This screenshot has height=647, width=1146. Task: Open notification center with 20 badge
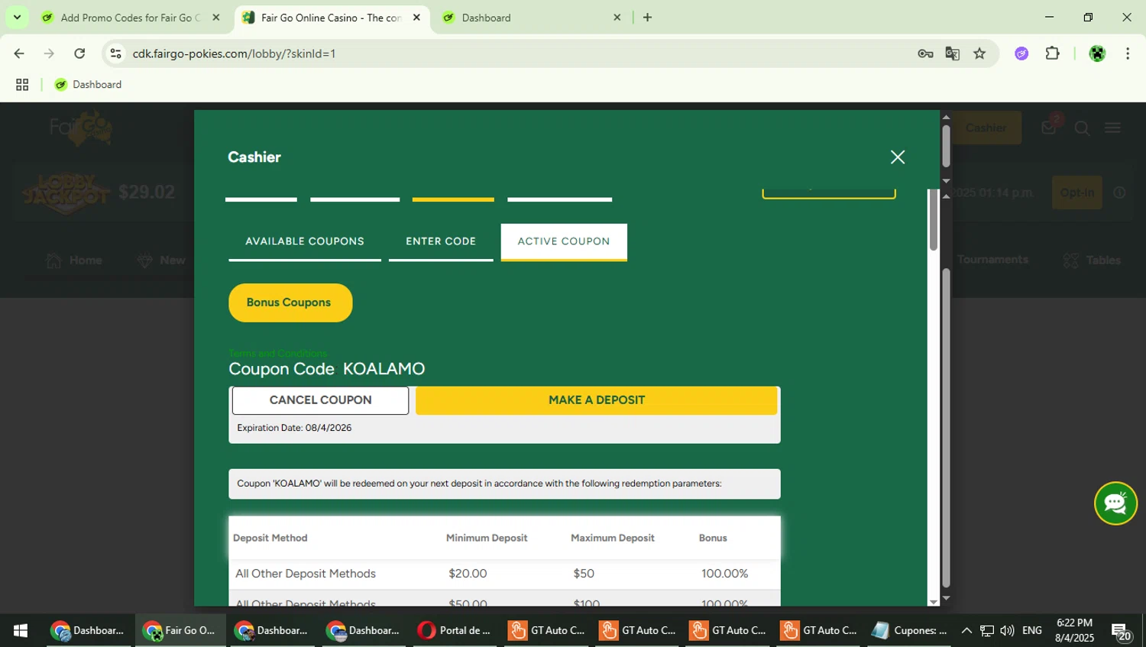point(1121,632)
